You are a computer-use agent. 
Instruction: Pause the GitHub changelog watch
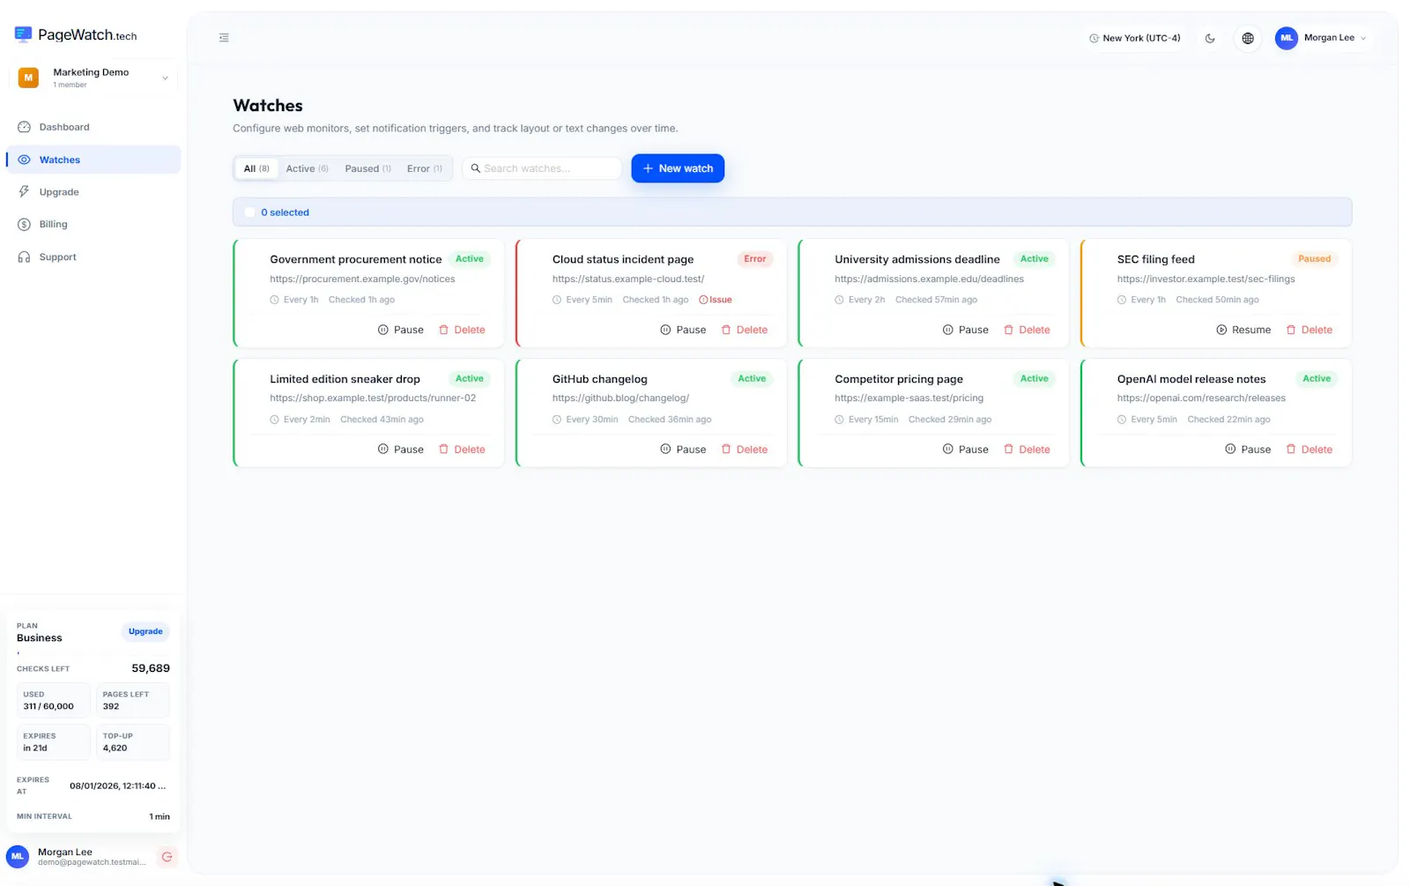point(683,450)
